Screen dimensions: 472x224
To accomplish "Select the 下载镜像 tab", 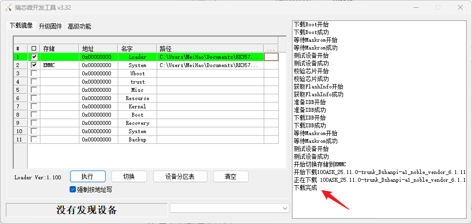I will pos(21,26).
